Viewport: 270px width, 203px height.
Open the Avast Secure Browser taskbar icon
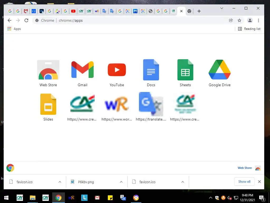pos(136,198)
